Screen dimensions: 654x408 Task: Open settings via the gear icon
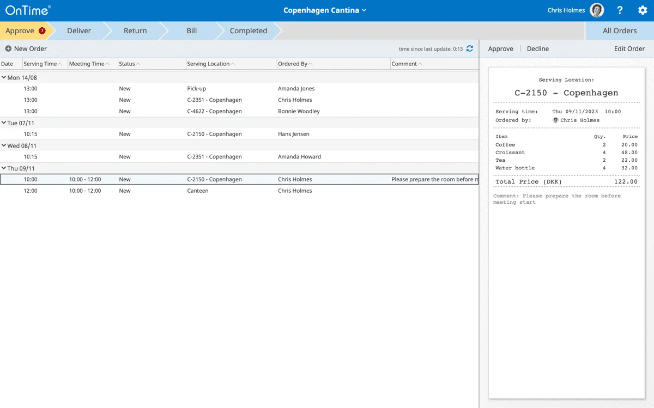(x=643, y=10)
